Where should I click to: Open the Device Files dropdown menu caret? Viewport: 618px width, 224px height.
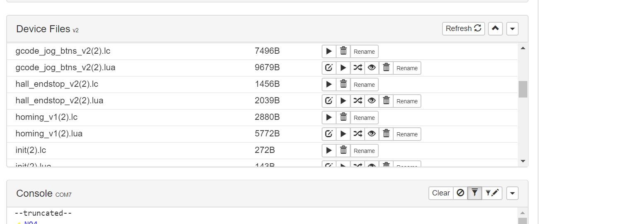(x=512, y=29)
